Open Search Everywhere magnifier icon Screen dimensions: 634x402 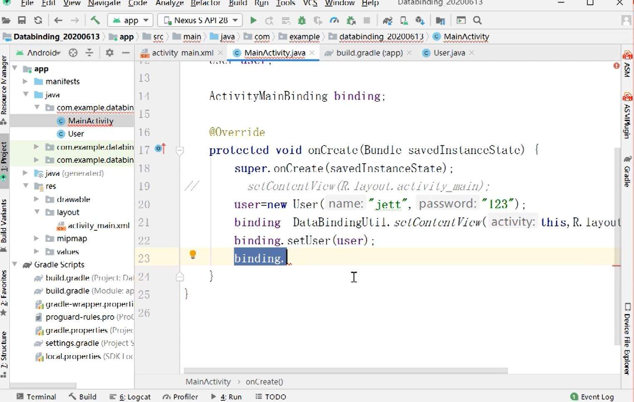[478, 20]
